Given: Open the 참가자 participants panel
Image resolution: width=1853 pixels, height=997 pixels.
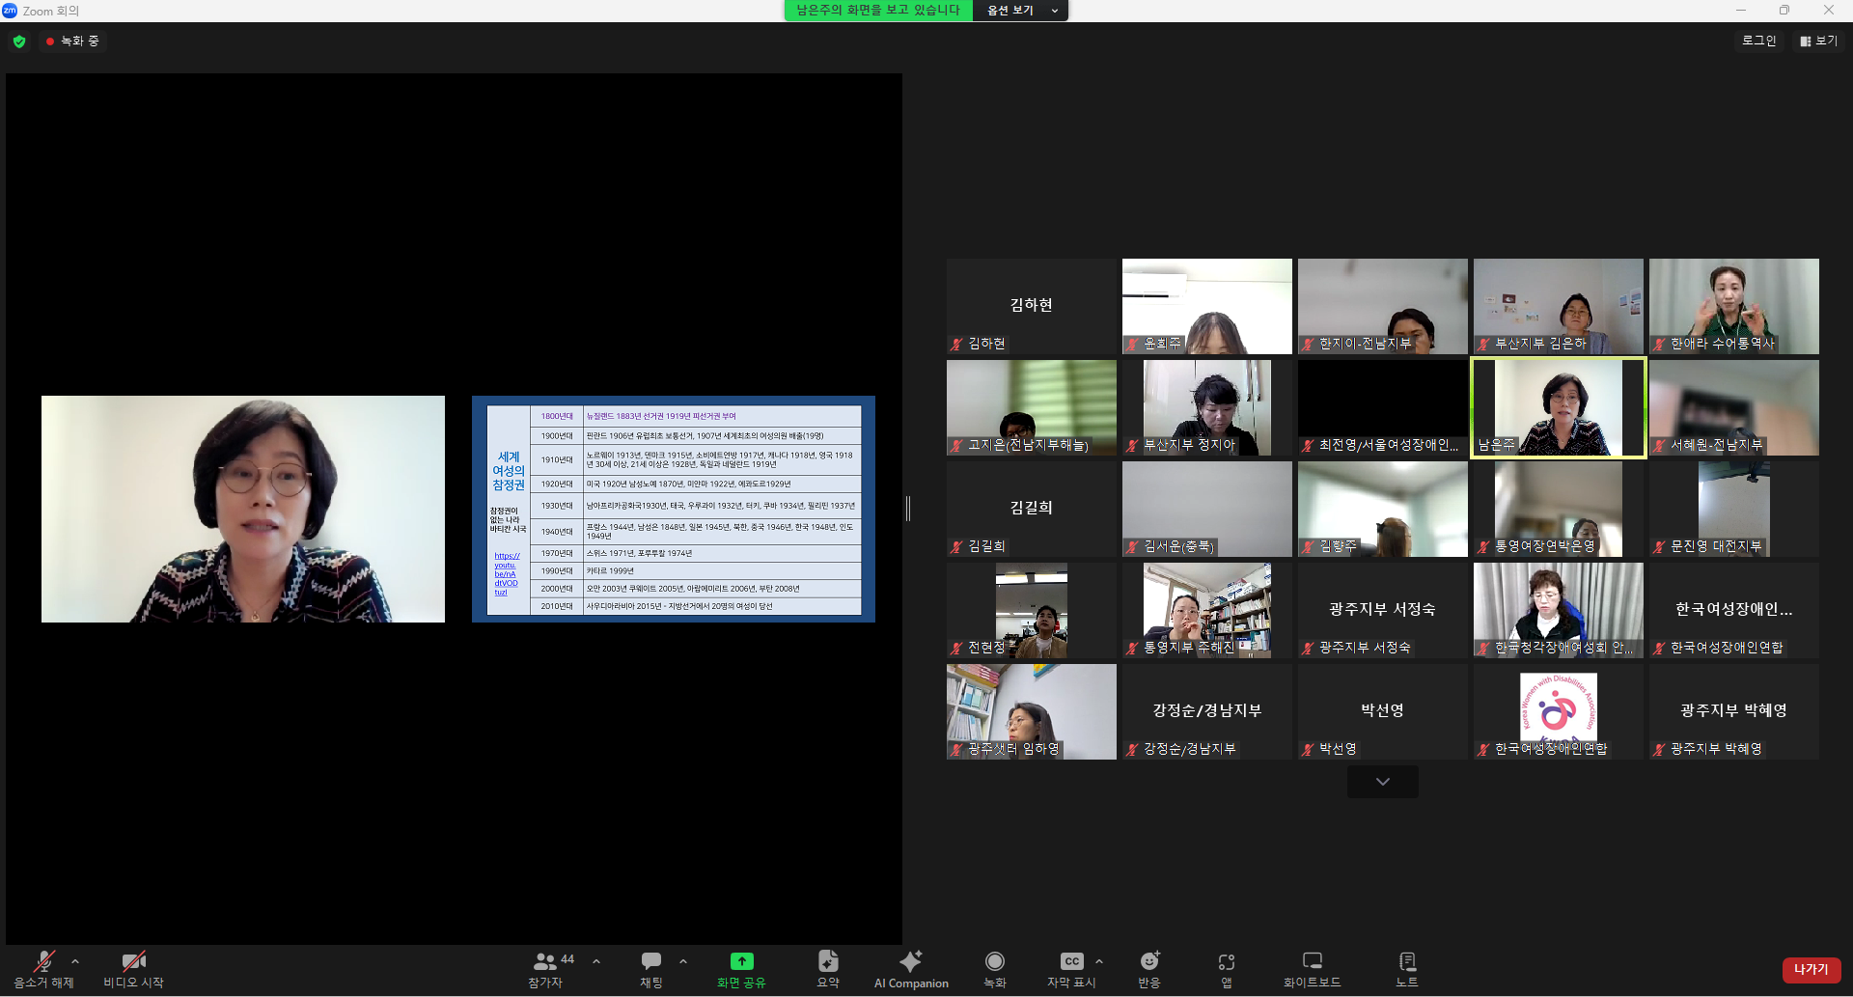Looking at the screenshot, I should [x=545, y=969].
